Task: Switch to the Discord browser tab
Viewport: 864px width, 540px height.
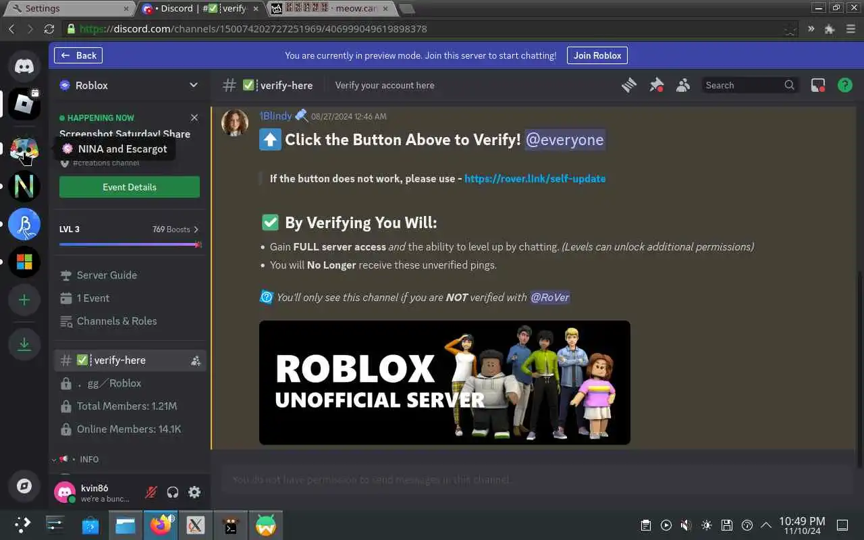Action: click(199, 9)
